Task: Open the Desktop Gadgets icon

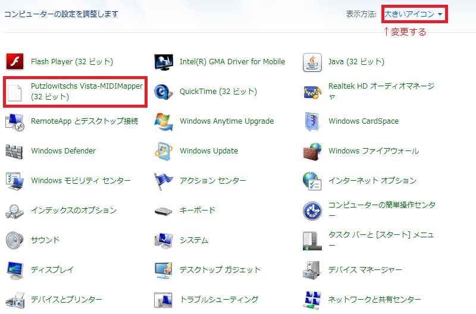Action: tap(164, 271)
